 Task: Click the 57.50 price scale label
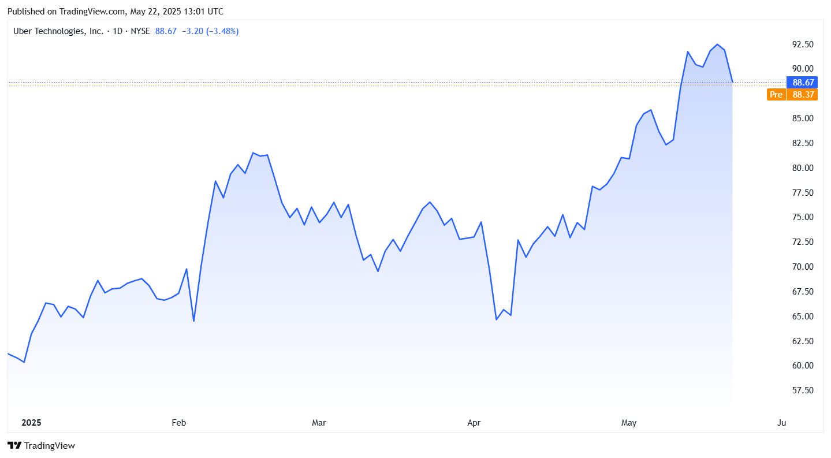point(803,390)
